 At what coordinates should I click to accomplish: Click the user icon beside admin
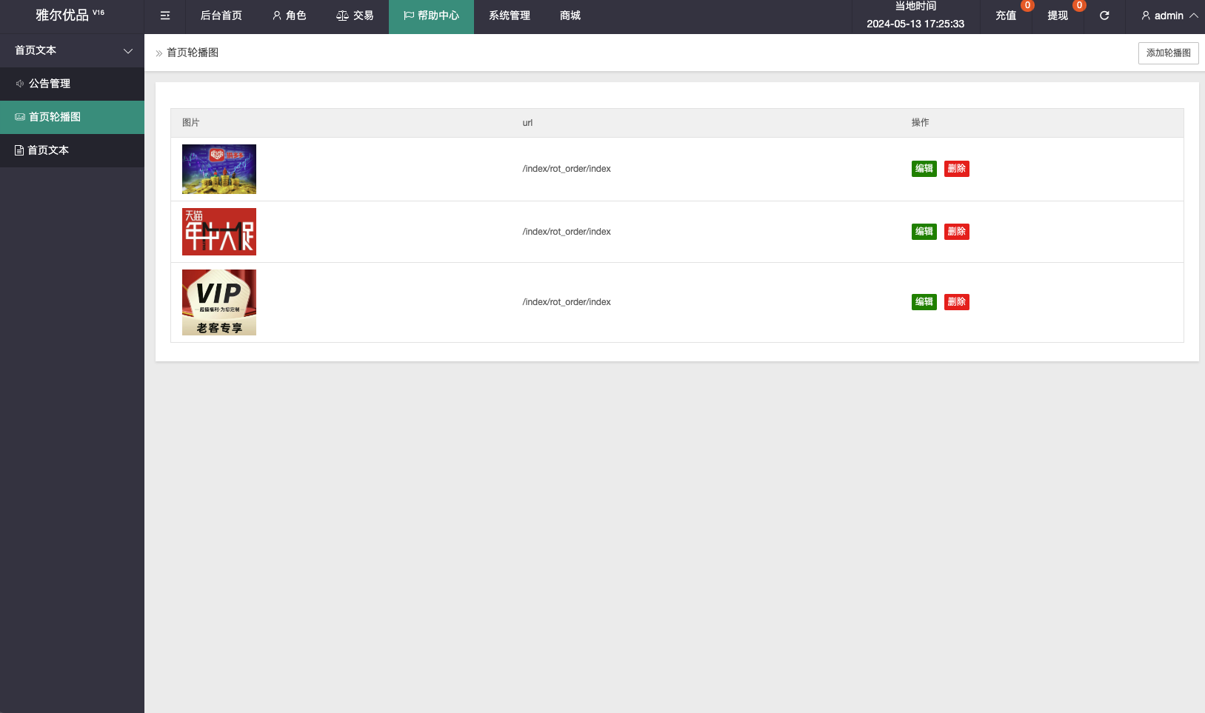coord(1146,16)
